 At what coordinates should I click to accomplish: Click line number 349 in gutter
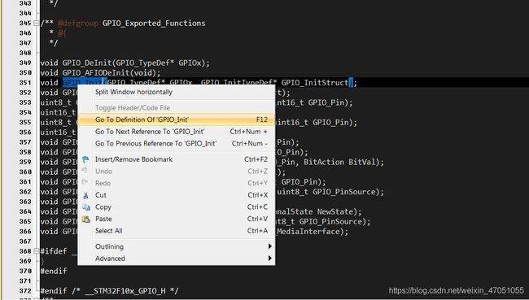coord(25,63)
